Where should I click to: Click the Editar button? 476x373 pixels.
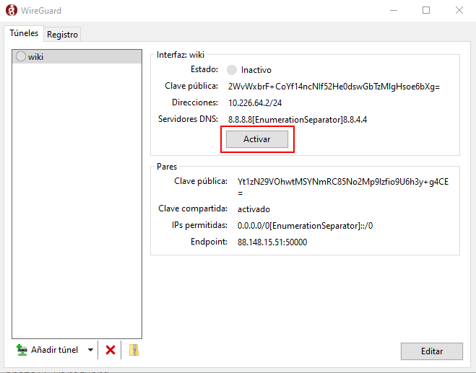click(x=431, y=351)
